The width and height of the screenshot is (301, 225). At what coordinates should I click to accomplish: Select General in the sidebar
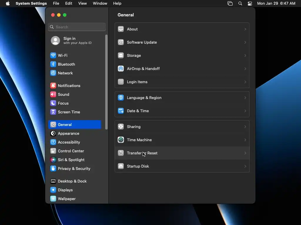[75, 125]
